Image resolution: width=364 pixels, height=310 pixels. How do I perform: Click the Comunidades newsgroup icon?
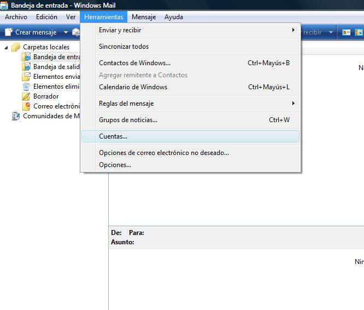(x=16, y=116)
